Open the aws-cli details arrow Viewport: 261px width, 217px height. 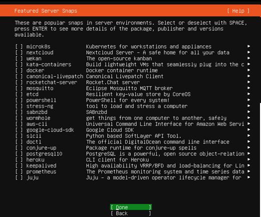[248, 123]
